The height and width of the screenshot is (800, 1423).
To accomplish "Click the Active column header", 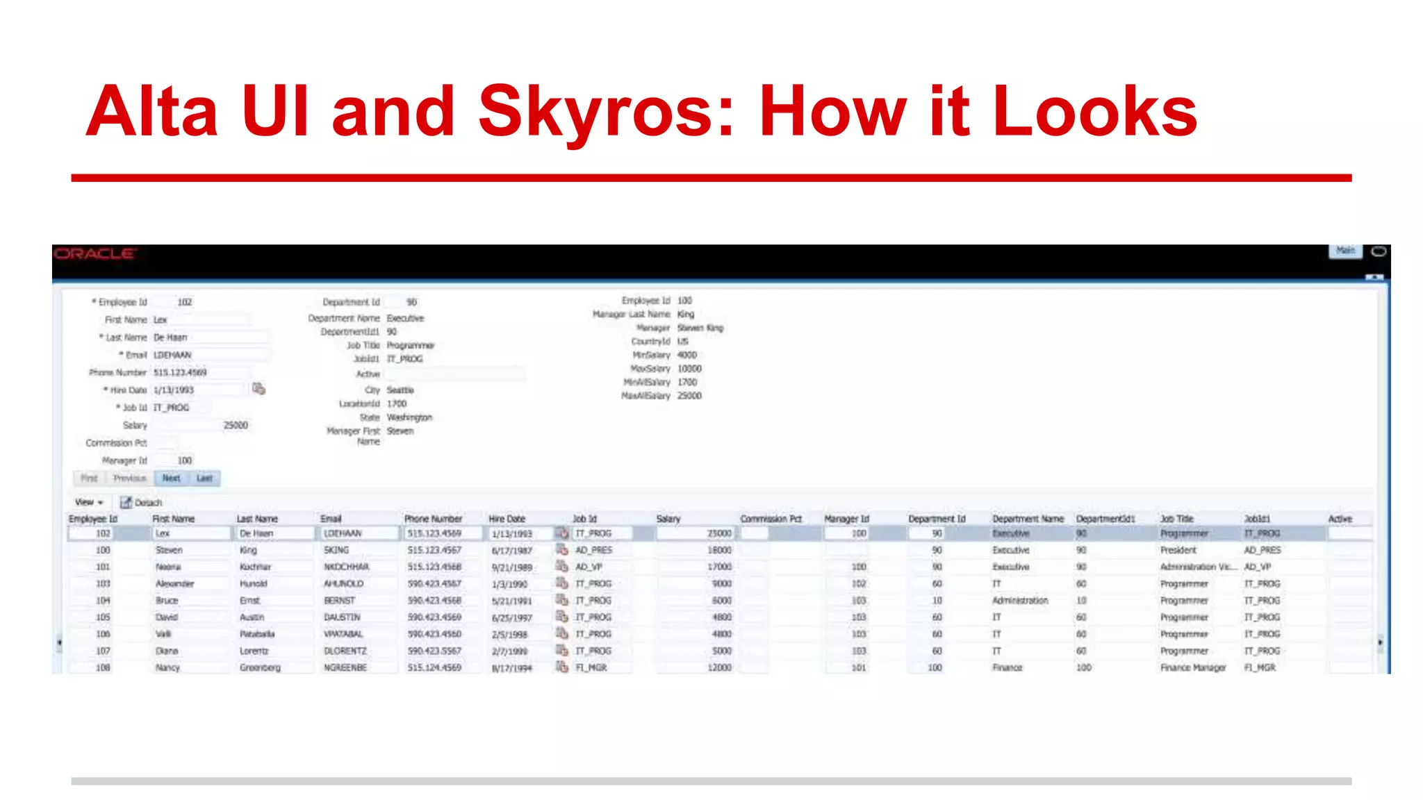I will pos(1340,519).
